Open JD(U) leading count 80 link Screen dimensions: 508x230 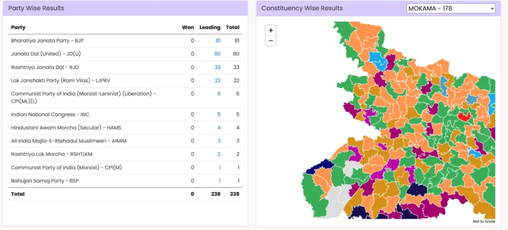(217, 54)
